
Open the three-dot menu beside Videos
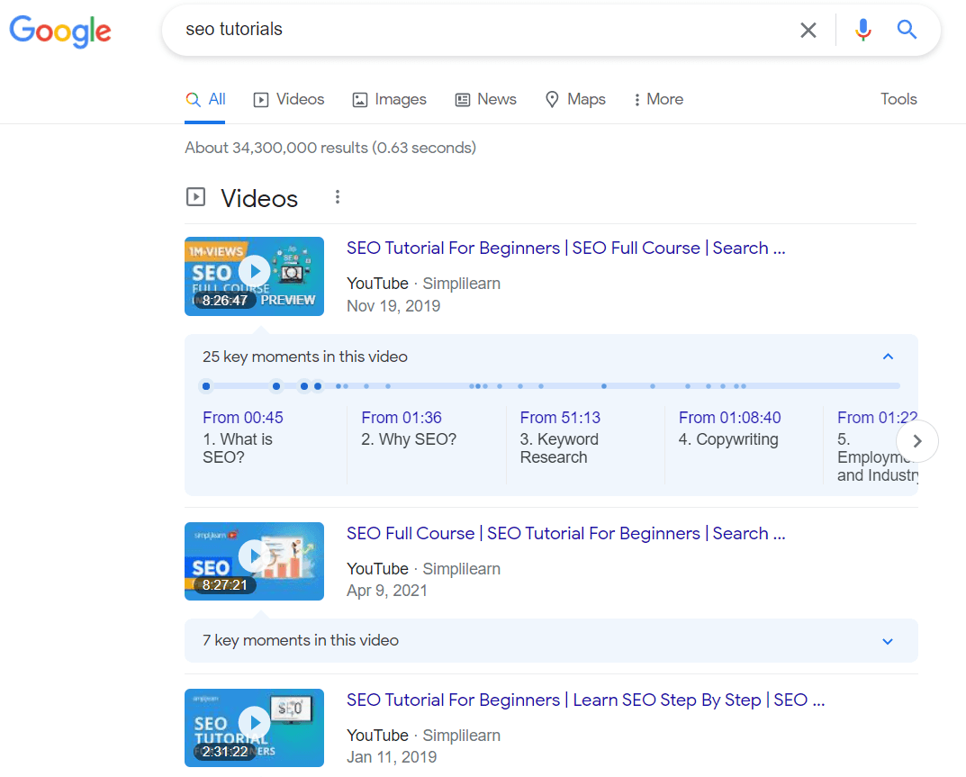[337, 196]
